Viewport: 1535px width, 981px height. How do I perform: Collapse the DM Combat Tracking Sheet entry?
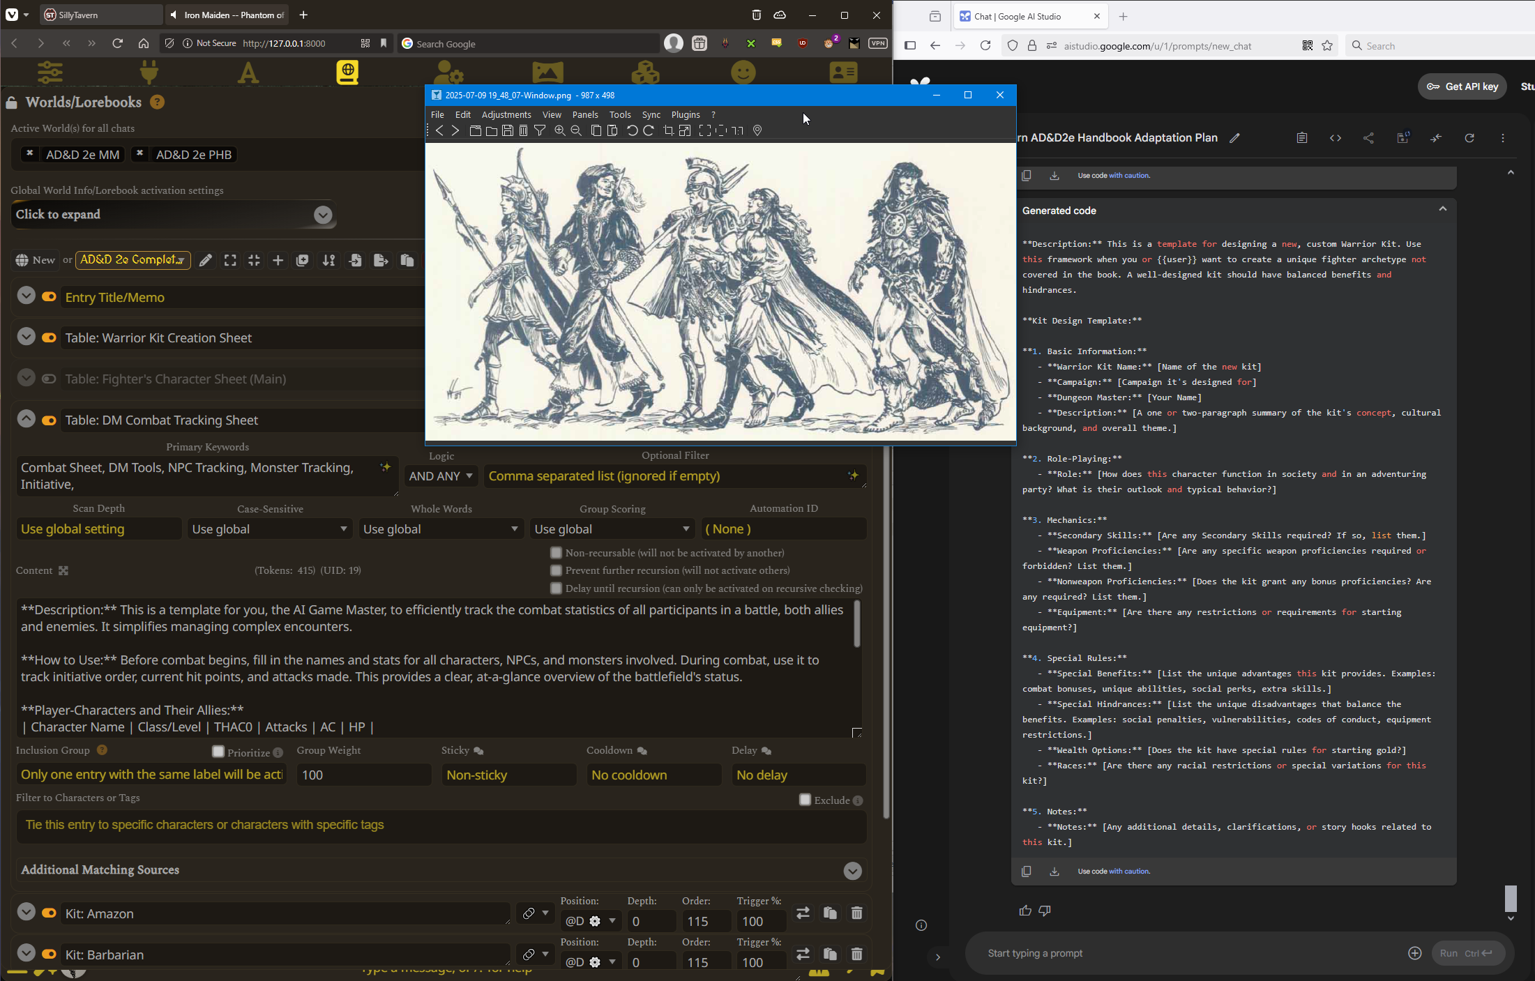click(x=26, y=419)
